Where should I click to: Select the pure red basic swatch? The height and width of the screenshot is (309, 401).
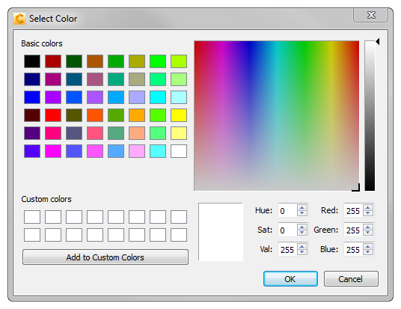[x=53, y=115]
